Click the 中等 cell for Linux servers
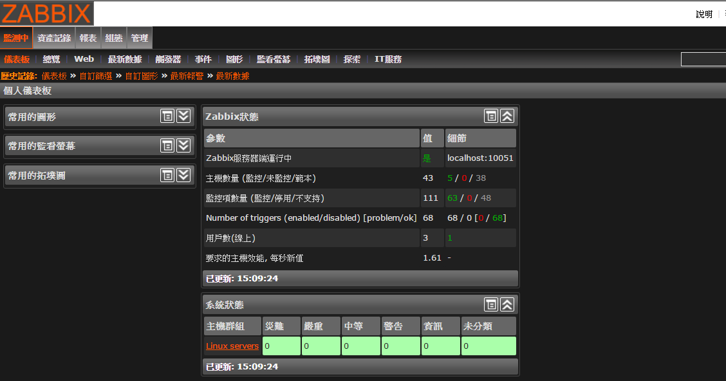Viewport: 726px width, 381px height. [361, 346]
